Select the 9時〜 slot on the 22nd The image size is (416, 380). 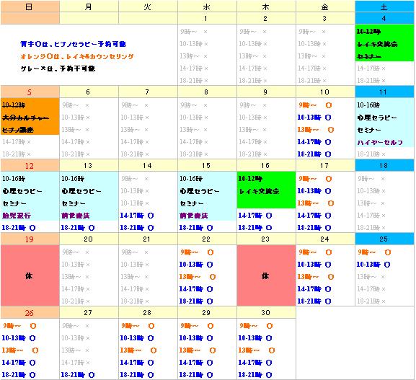(197, 252)
